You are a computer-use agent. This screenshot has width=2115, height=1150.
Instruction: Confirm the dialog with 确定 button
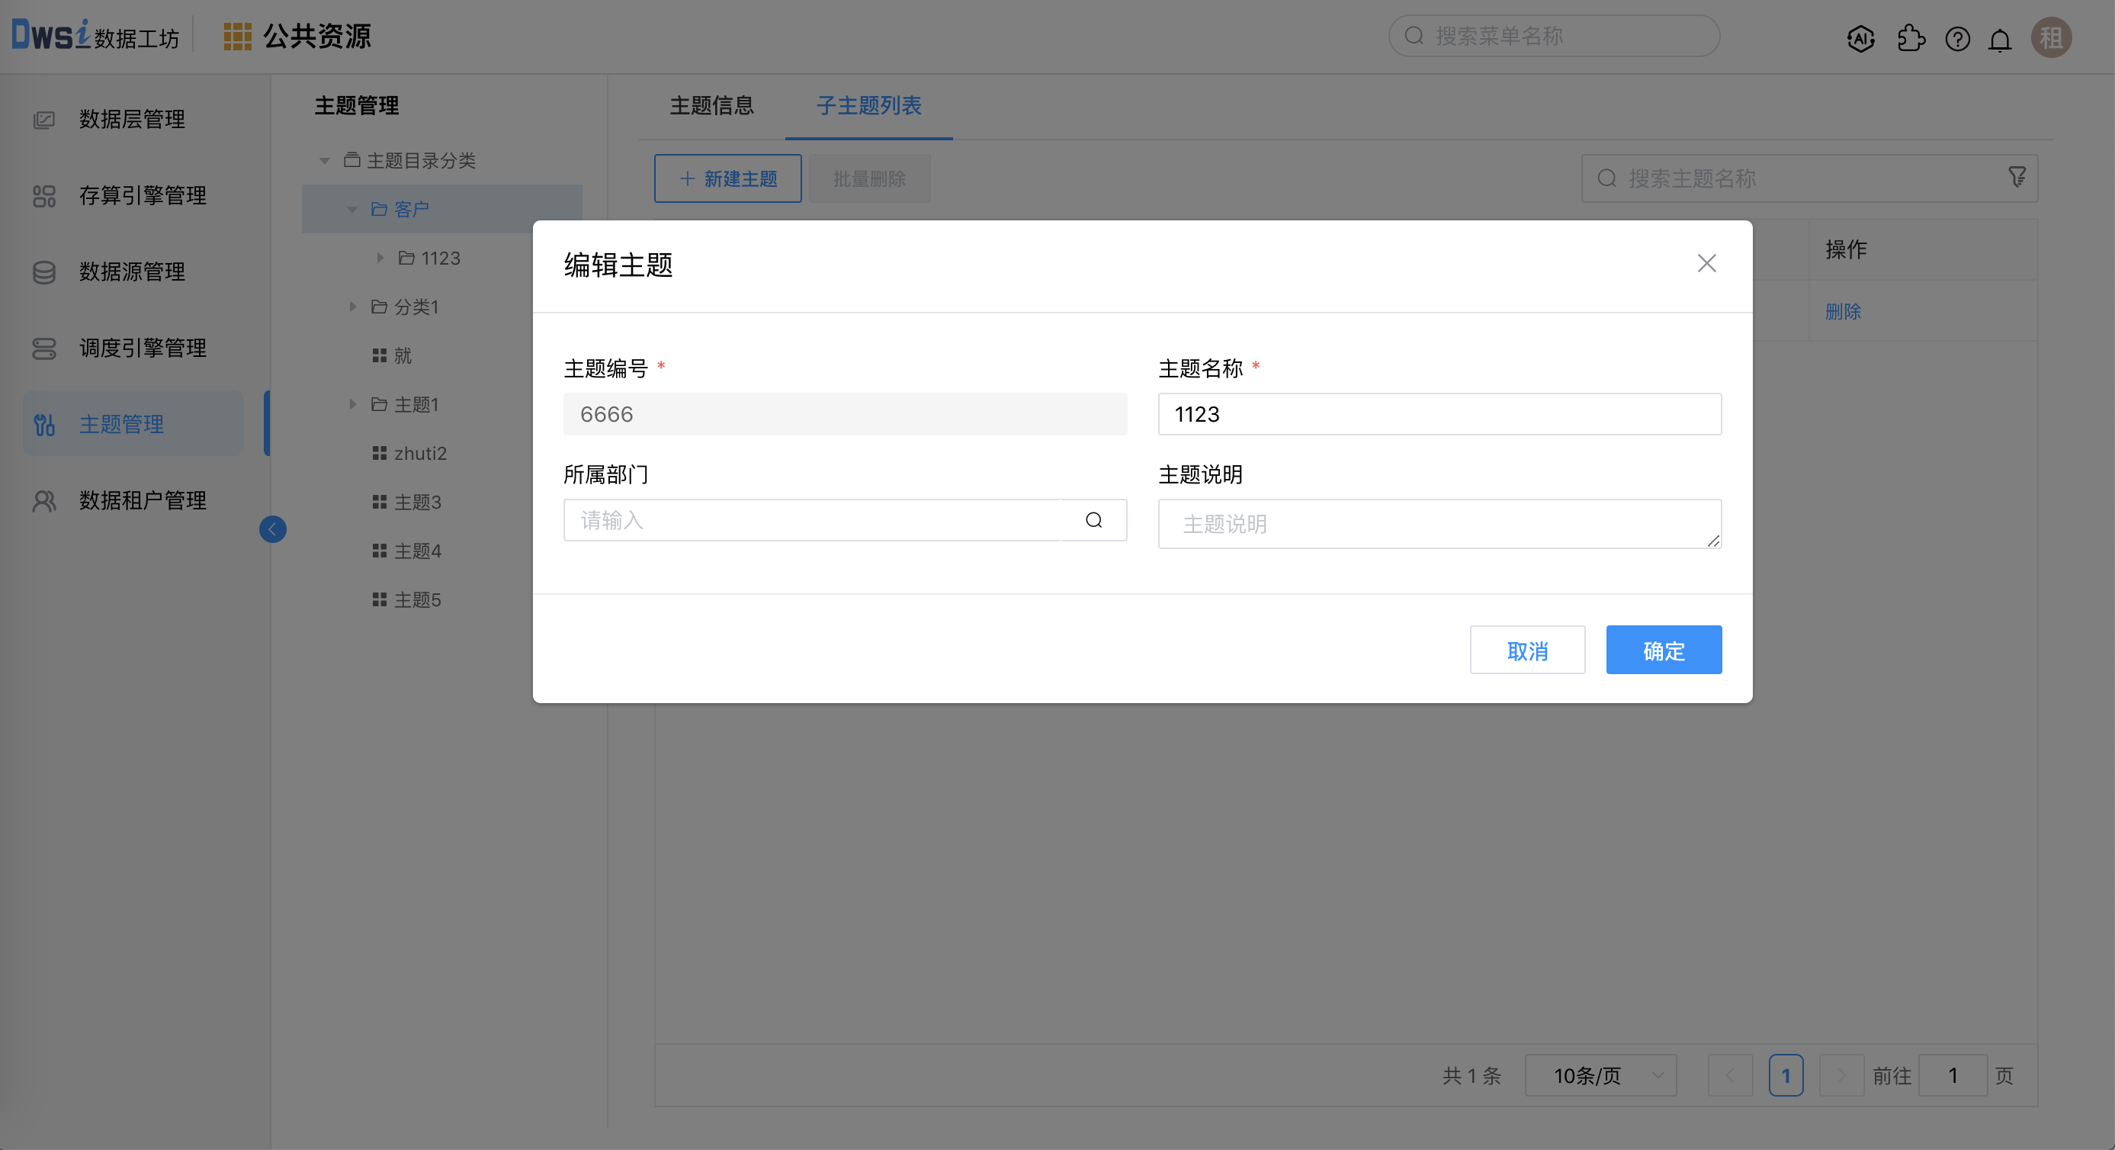pos(1664,649)
